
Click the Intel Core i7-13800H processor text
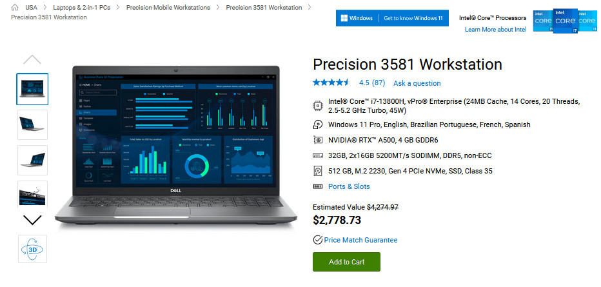[x=454, y=106]
